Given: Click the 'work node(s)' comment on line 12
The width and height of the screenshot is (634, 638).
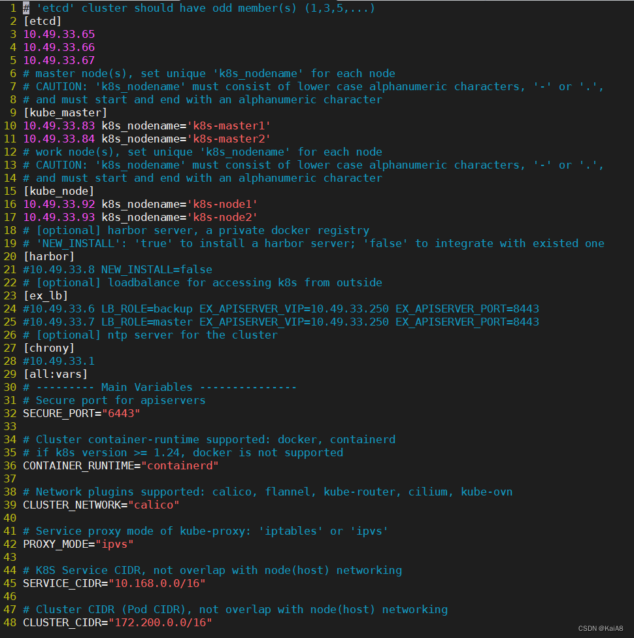Looking at the screenshot, I should pos(203,152).
